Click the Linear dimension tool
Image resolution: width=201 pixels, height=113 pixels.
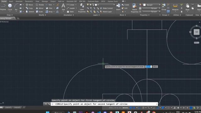pos(71,5)
